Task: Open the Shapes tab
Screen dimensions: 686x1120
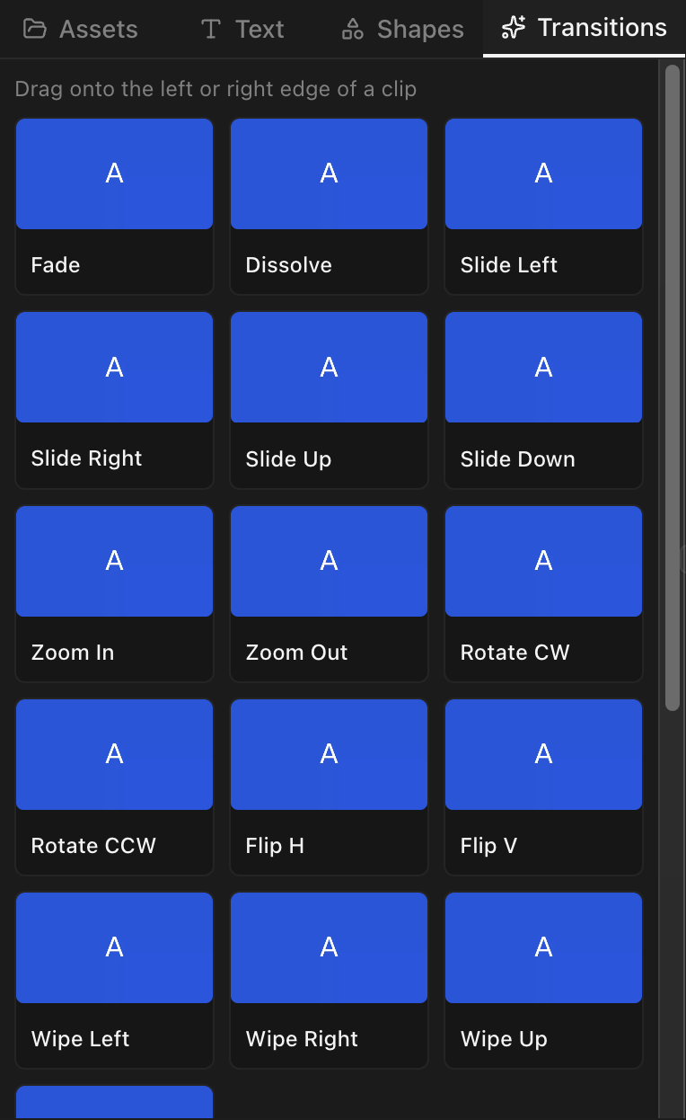Action: click(403, 29)
